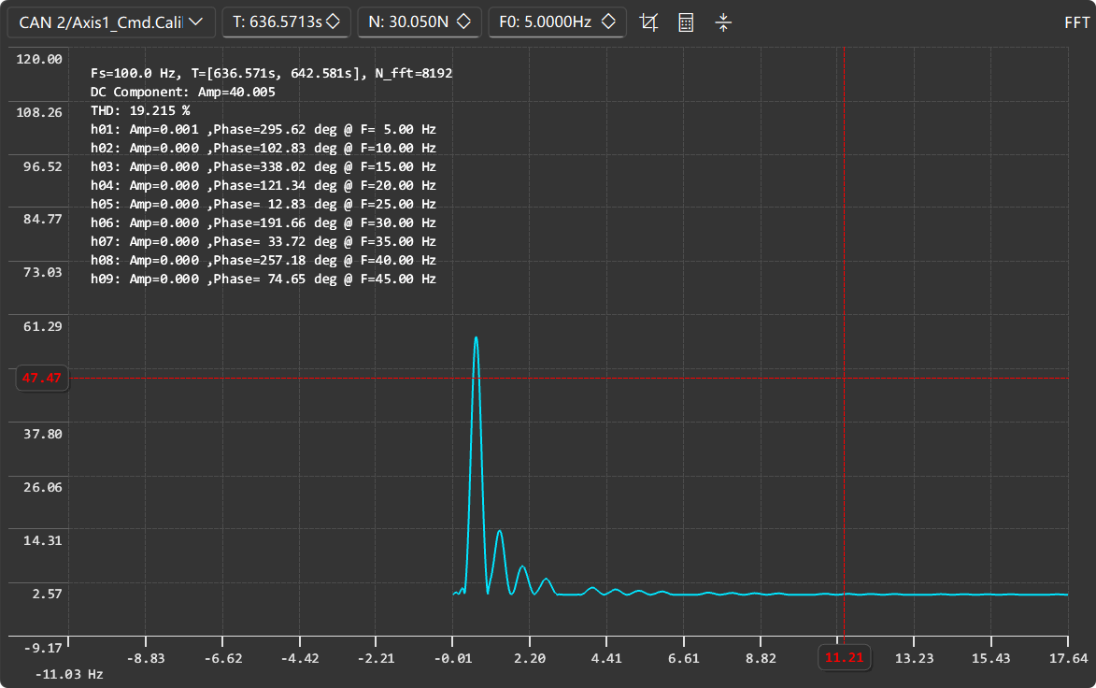This screenshot has width=1096, height=688.
Task: Click the -11.03 Hz axis origin label
Action: 69,675
